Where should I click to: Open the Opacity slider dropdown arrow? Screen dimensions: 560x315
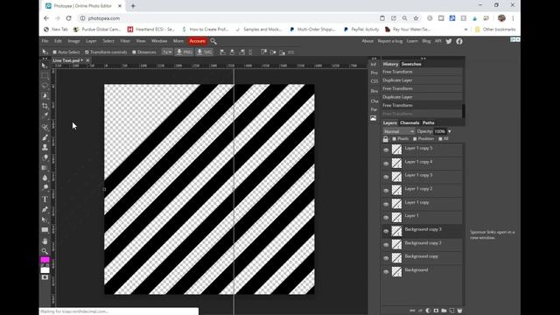449,131
